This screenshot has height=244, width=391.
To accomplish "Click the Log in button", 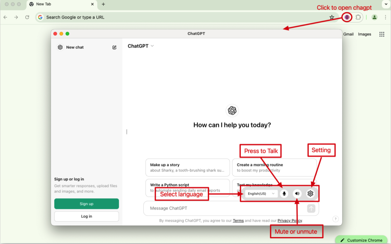I will coord(86,216).
